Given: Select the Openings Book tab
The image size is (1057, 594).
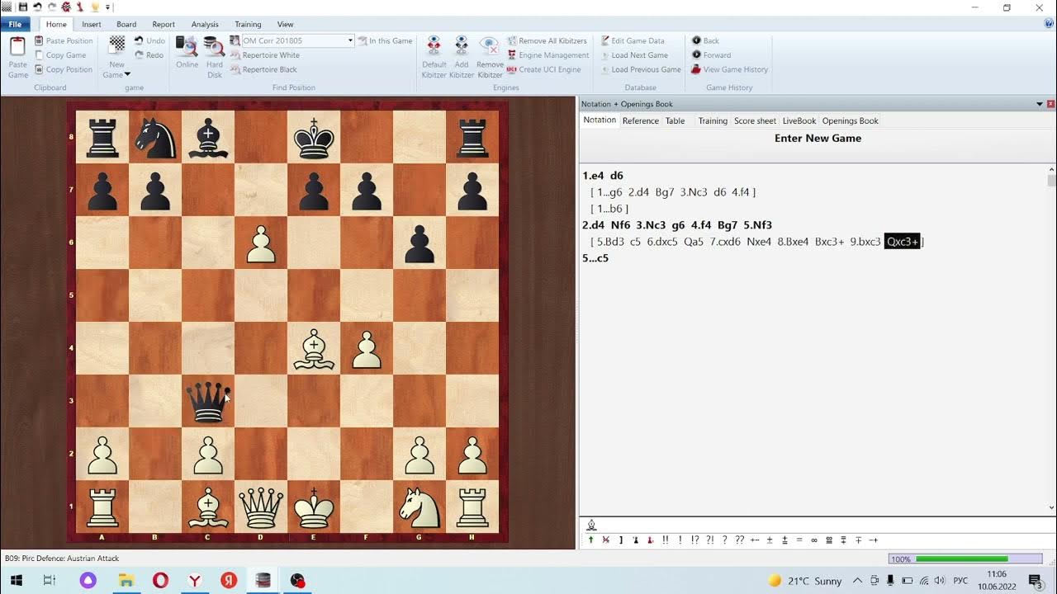Looking at the screenshot, I should point(850,120).
